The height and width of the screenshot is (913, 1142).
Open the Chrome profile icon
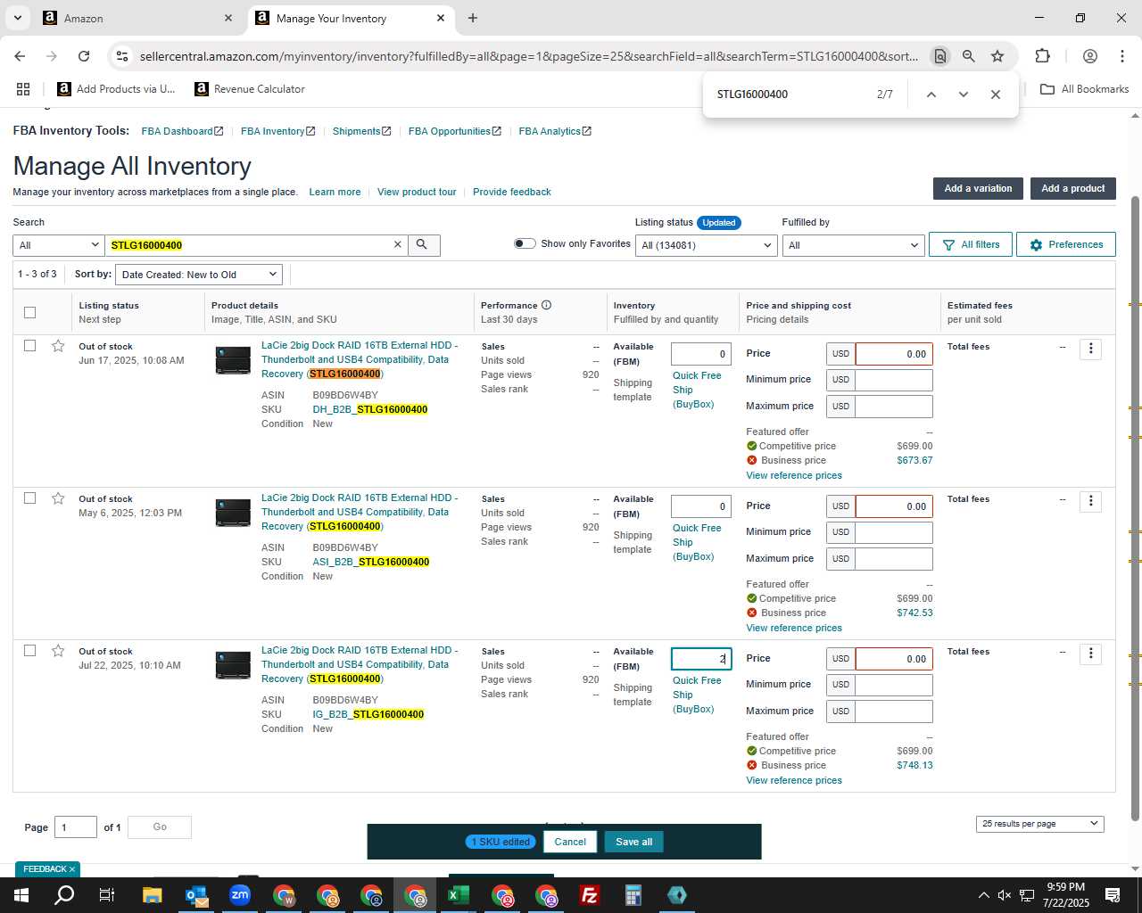1089,56
